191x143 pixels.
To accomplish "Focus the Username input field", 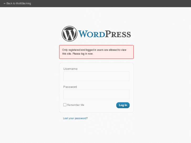I will 96,76.
